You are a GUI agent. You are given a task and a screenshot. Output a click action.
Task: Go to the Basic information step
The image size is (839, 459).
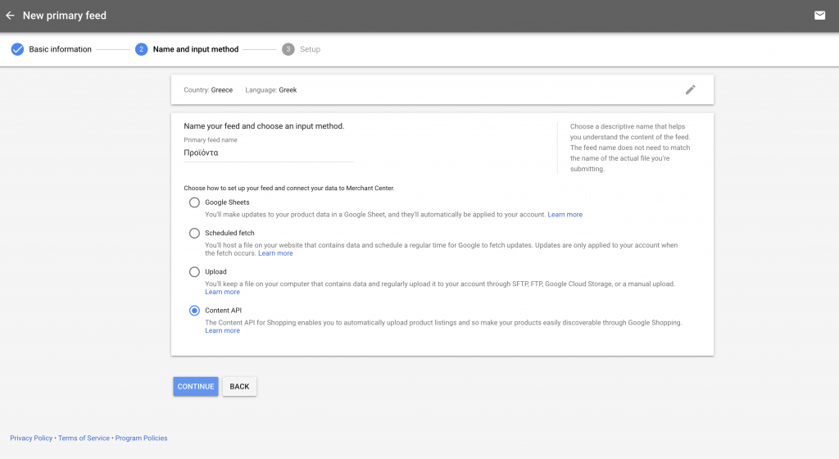[60, 49]
